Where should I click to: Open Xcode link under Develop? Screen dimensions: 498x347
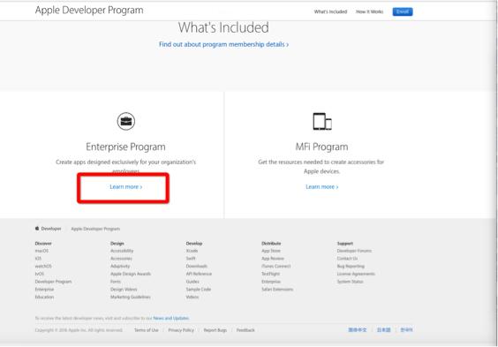click(x=192, y=251)
